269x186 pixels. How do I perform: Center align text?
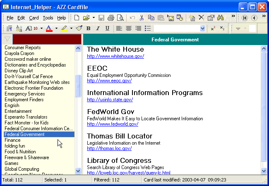[x=129, y=28]
